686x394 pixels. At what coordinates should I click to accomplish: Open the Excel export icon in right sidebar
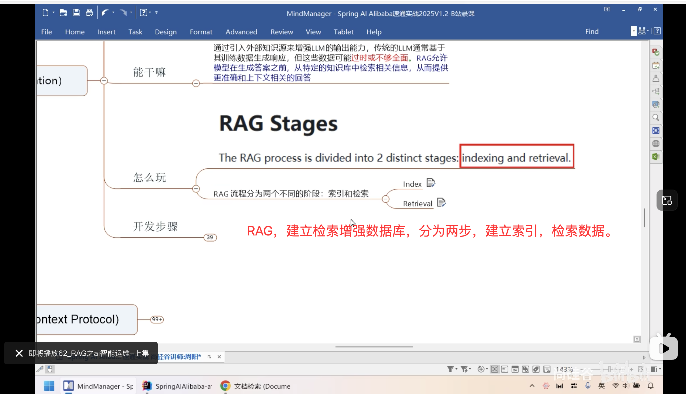pyautogui.click(x=656, y=156)
